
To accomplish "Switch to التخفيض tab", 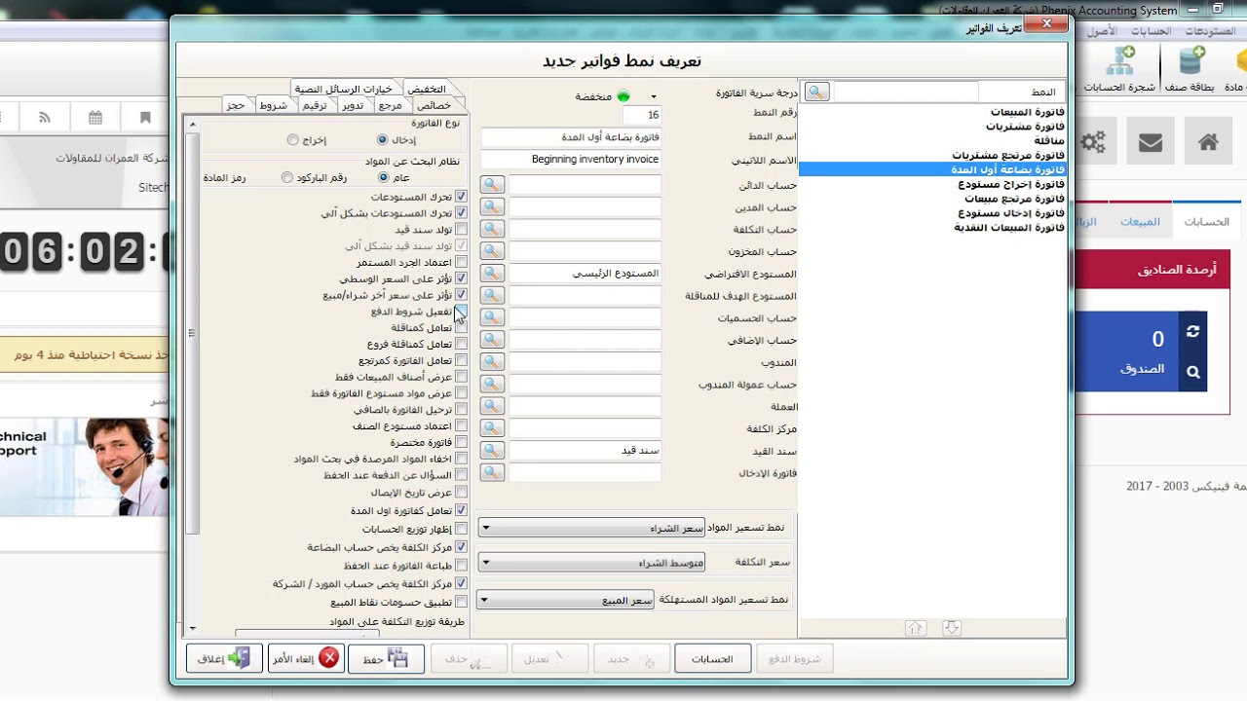I will pyautogui.click(x=427, y=89).
